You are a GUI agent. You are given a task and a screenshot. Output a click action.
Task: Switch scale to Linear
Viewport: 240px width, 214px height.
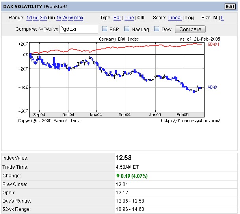coord(175,18)
